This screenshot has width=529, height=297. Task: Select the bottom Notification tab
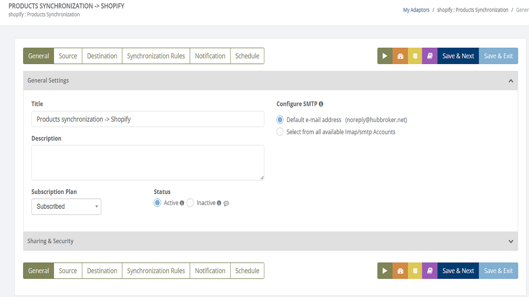(210, 271)
